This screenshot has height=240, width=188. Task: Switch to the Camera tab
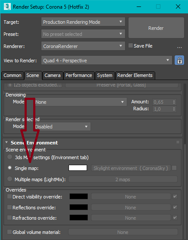click(53, 75)
